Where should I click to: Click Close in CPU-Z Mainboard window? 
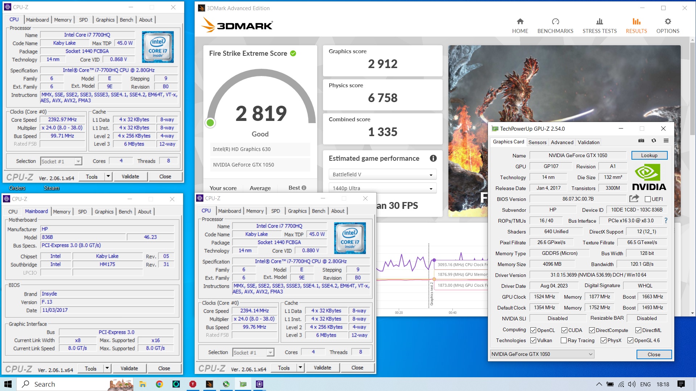point(164,368)
